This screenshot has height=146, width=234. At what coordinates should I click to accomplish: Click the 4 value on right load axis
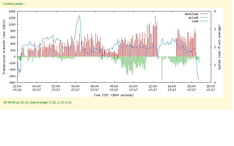[214, 11]
